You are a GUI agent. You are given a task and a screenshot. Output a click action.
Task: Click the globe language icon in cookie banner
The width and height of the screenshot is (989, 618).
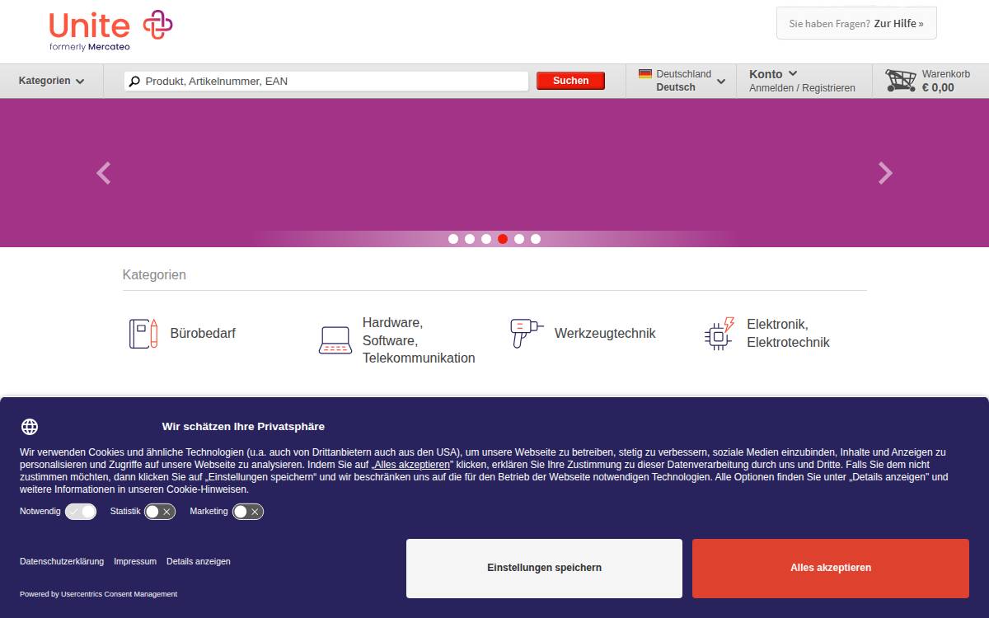tap(30, 427)
